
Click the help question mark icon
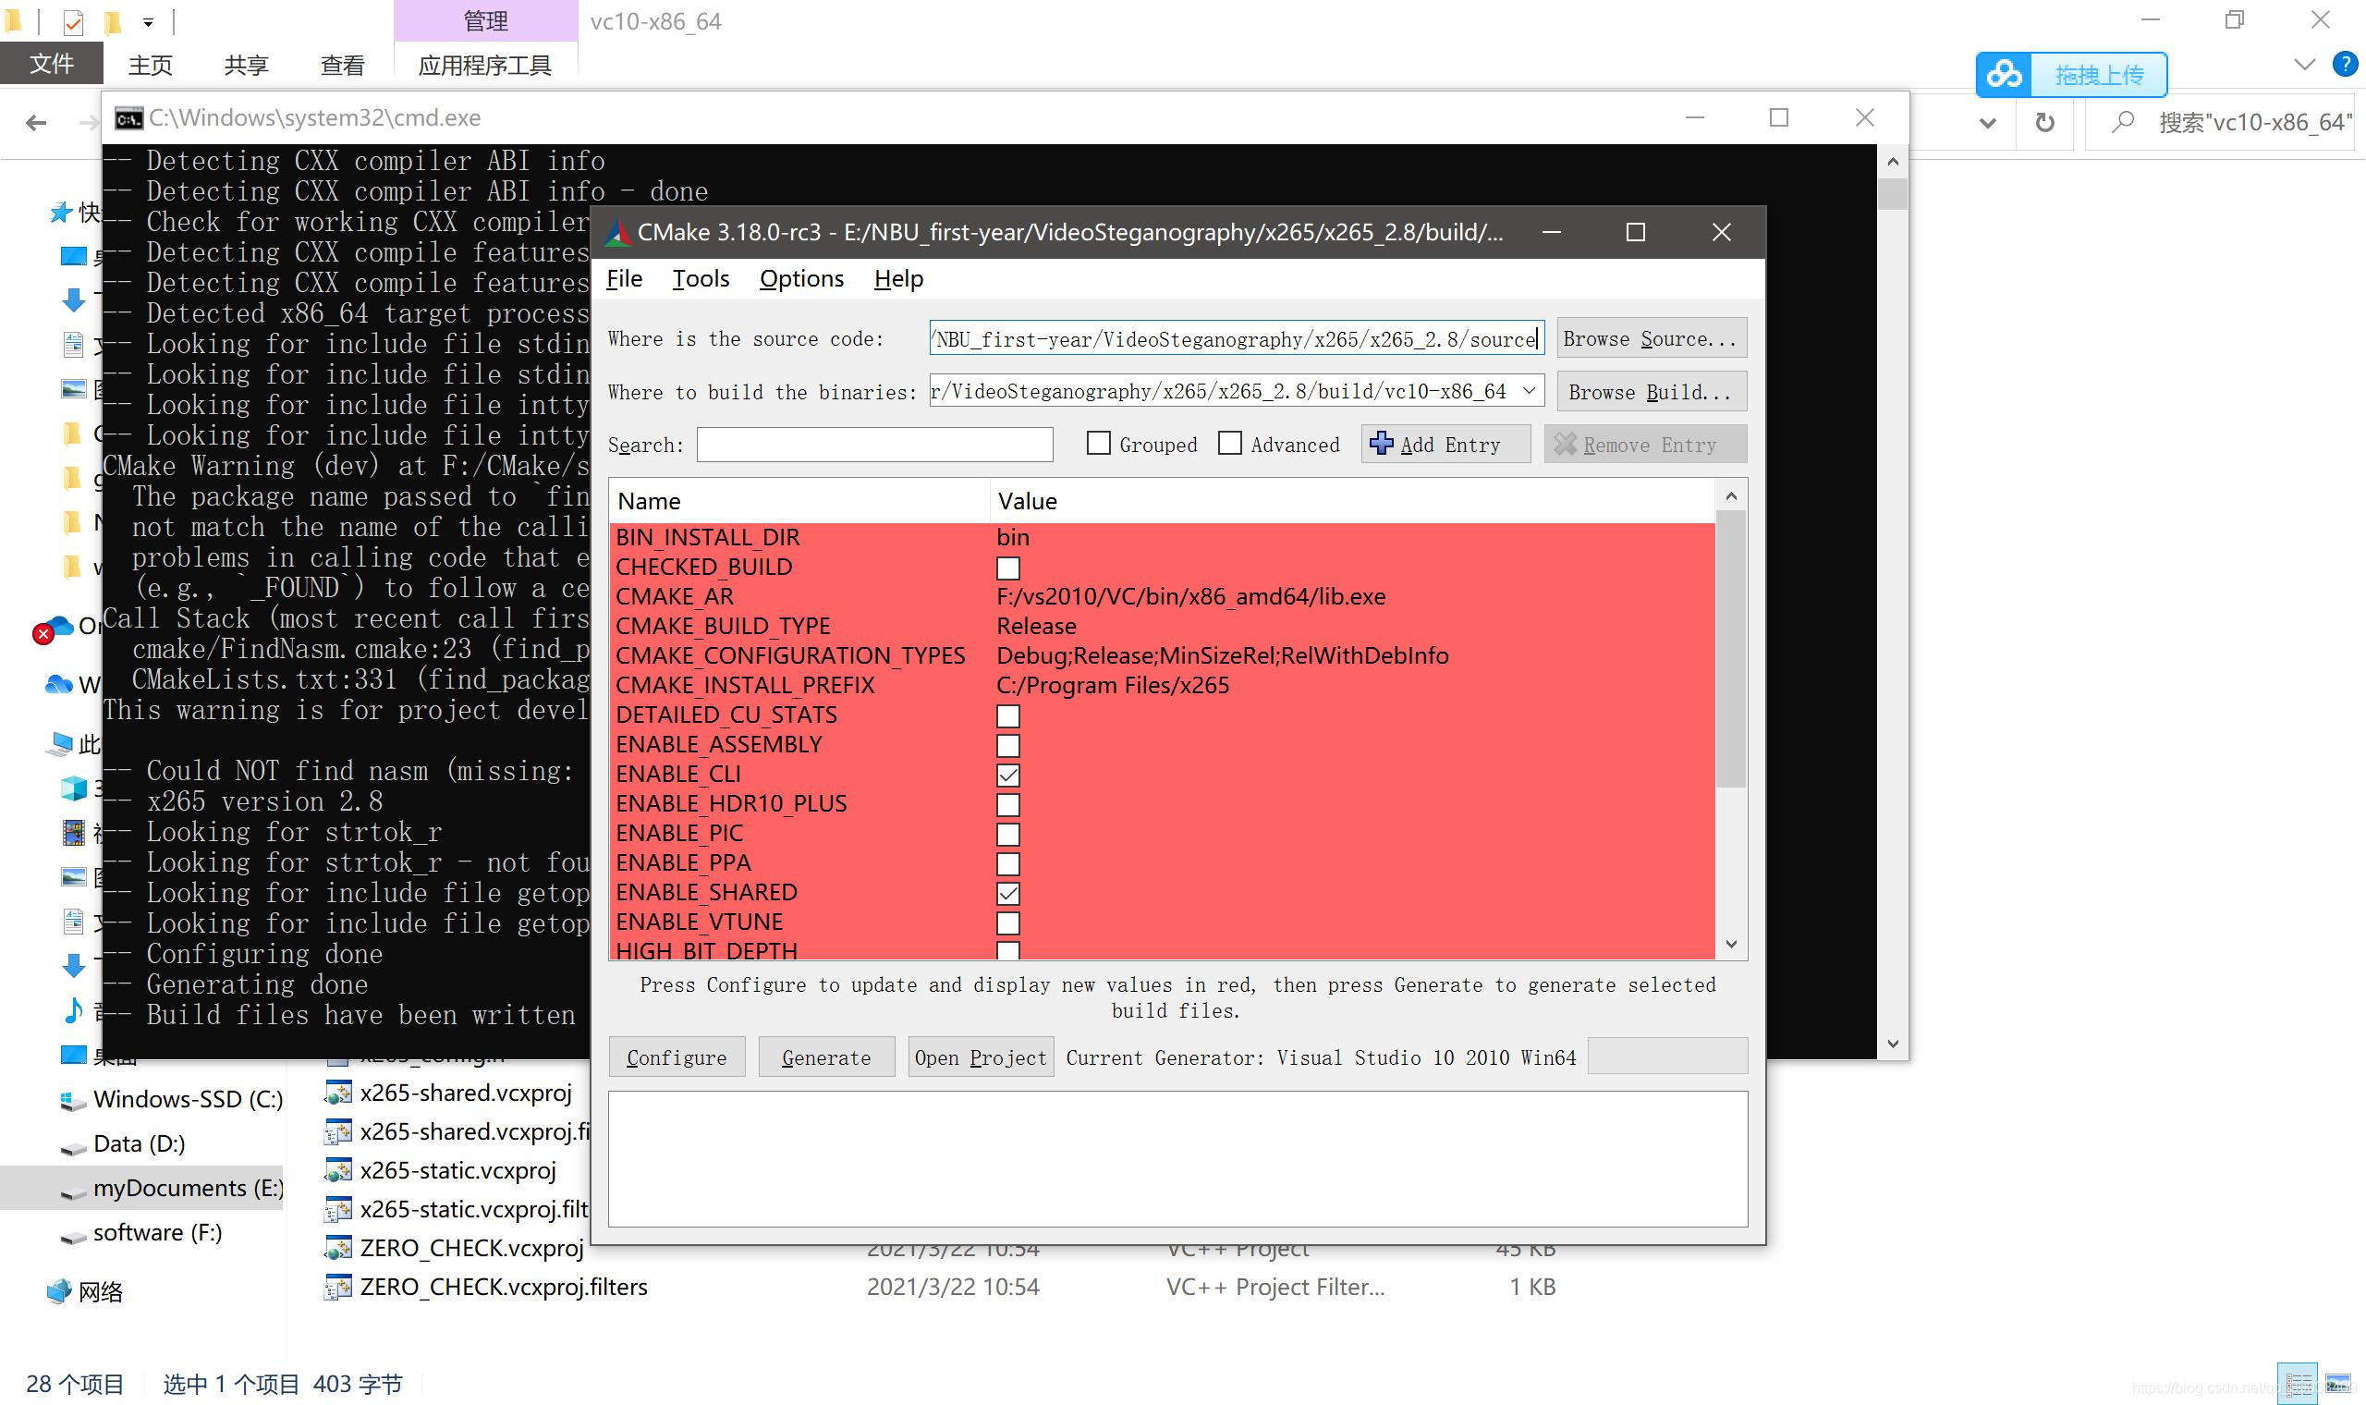coord(2344,65)
